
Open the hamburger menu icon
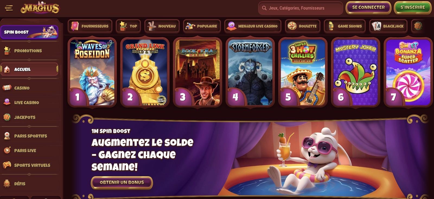pyautogui.click(x=9, y=8)
